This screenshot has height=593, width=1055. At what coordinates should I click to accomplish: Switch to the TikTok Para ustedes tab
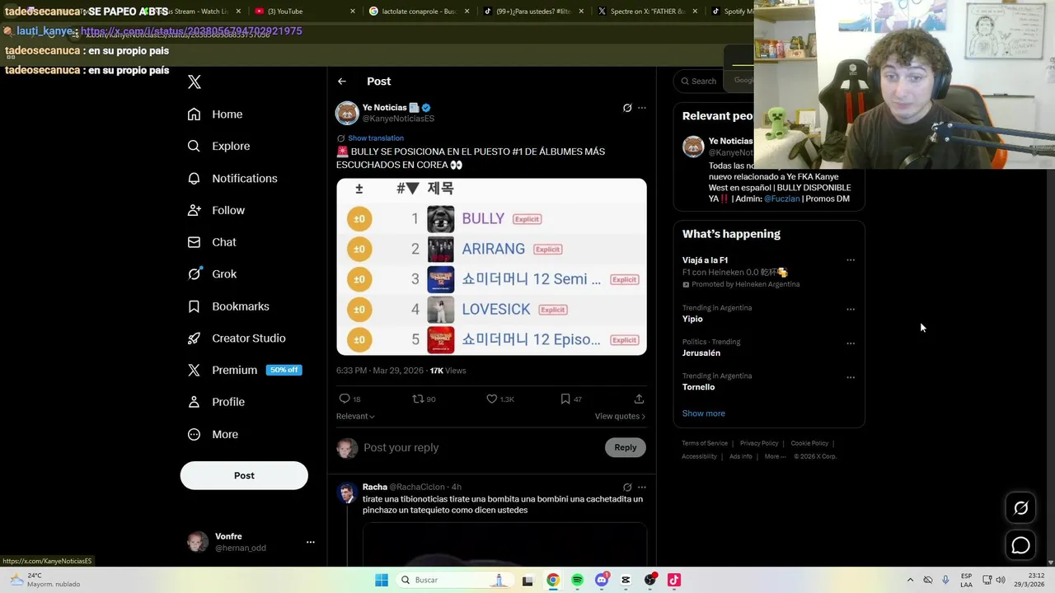[533, 12]
